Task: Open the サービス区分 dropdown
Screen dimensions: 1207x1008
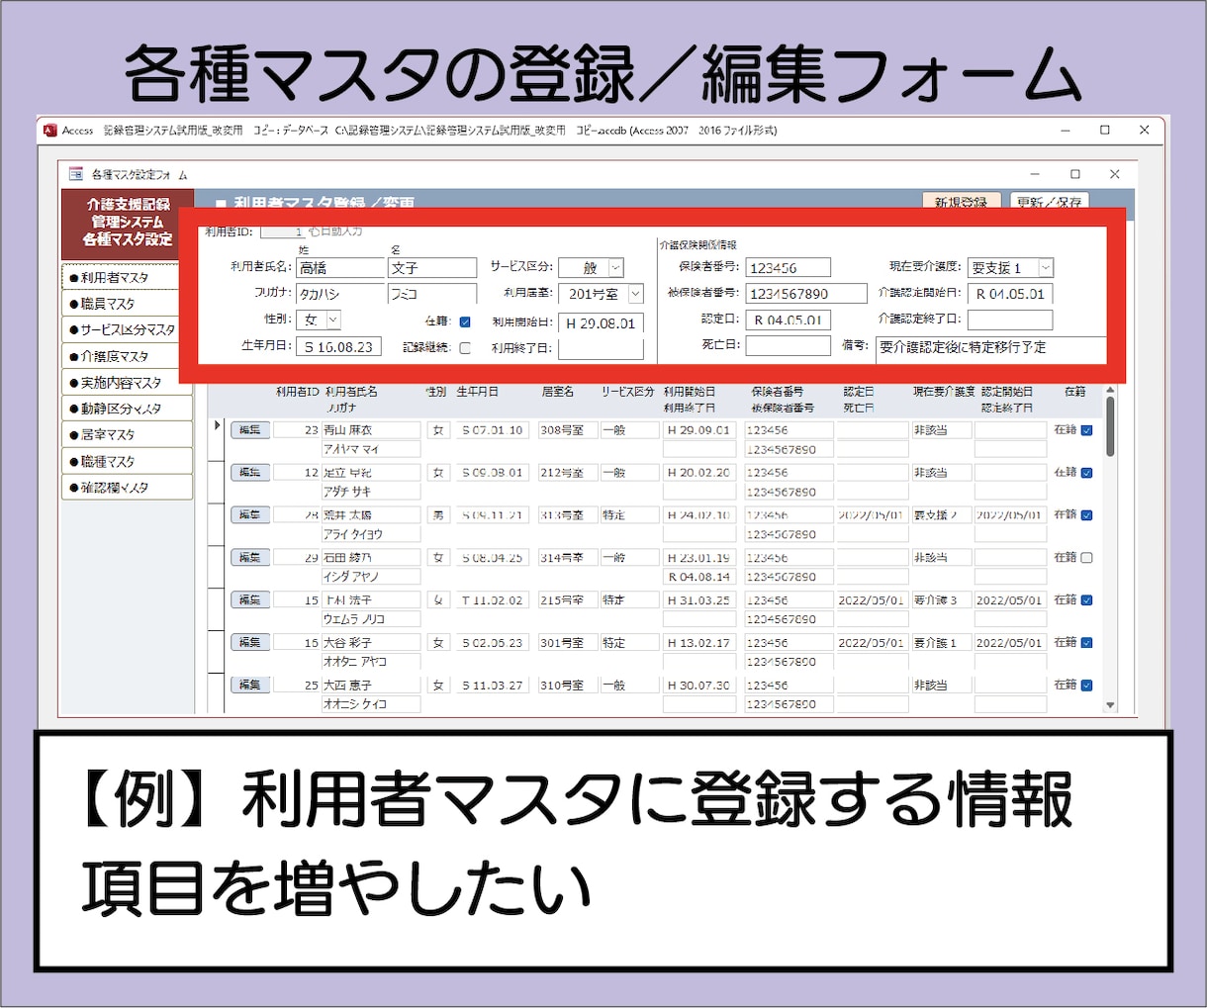Action: [x=615, y=267]
